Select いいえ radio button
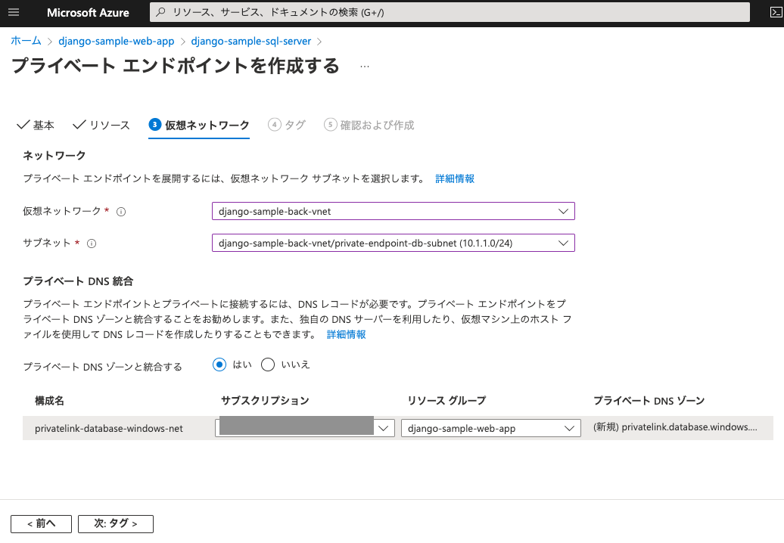784x543 pixels. pyautogui.click(x=268, y=365)
